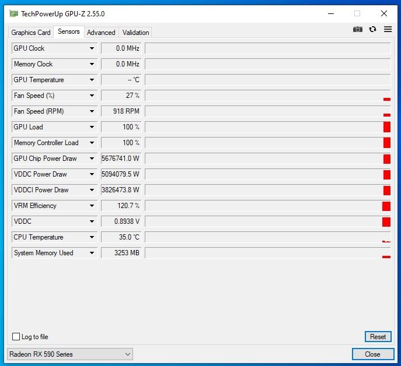401x366 pixels.
Task: Click the 918 RPM fan reading
Action: (121, 111)
